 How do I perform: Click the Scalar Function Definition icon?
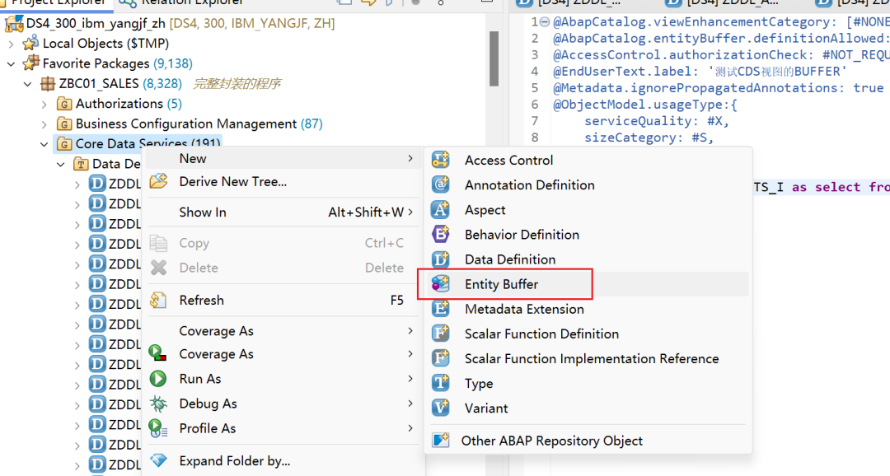pyautogui.click(x=440, y=334)
